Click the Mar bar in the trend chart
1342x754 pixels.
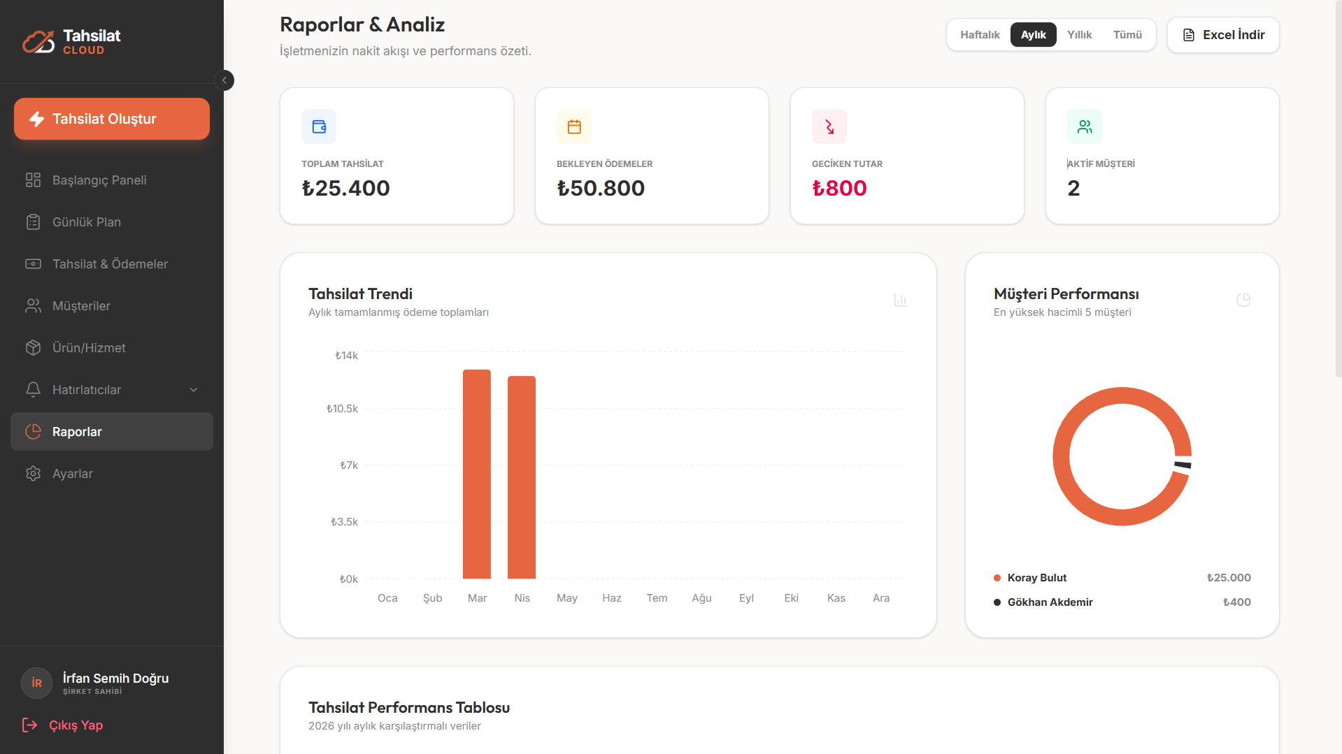pos(477,474)
